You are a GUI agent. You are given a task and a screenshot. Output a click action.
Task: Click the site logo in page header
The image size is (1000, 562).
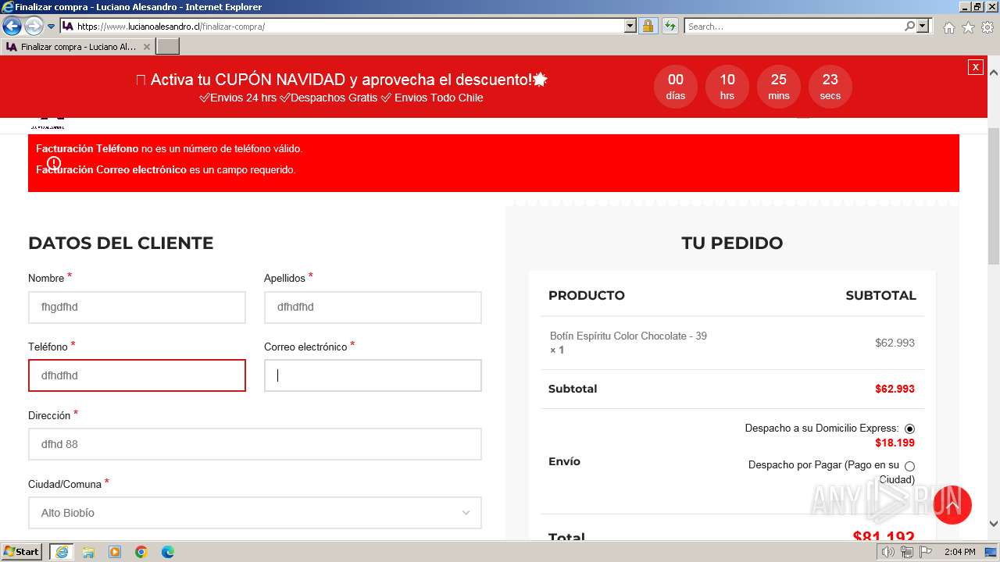[48, 123]
